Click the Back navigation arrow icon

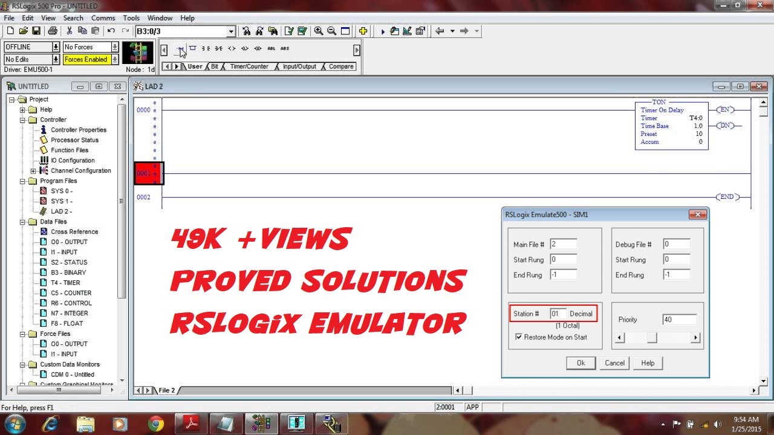[440, 31]
